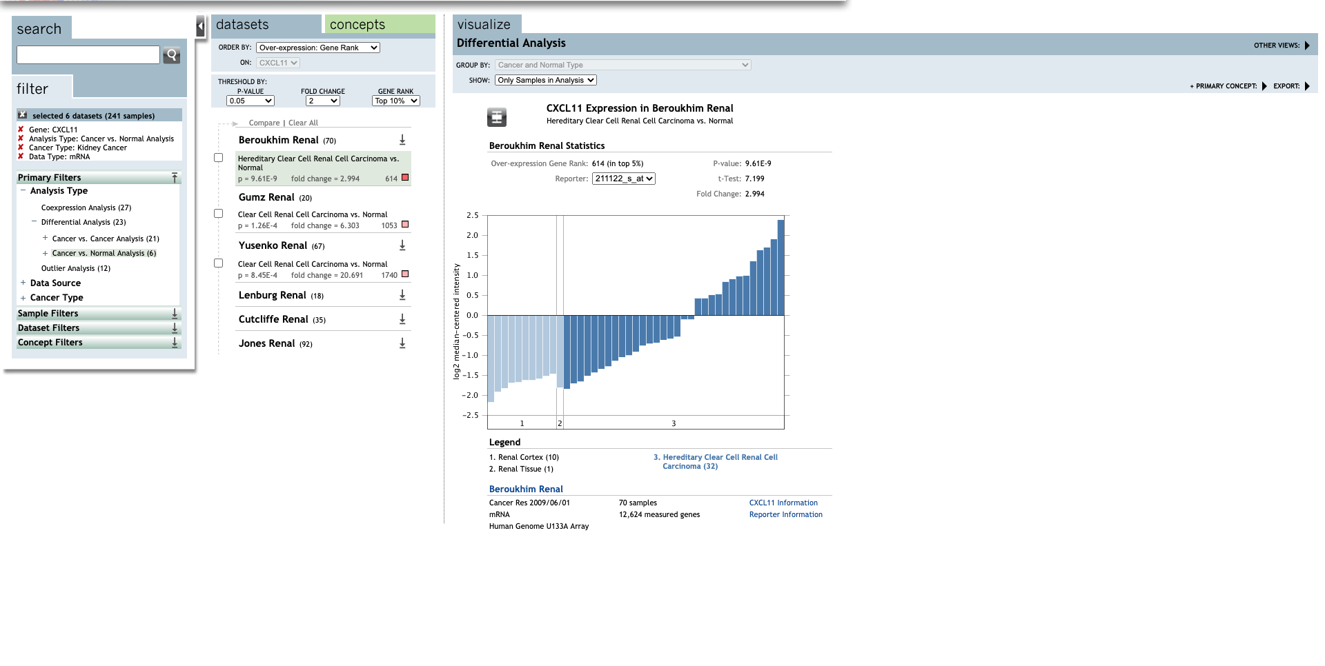Click the red rank swatch for rank 1053
This screenshot has height=666, width=1325.
pos(405,225)
